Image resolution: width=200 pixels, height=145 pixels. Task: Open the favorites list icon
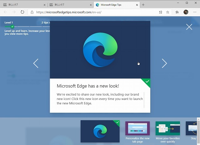(x=177, y=12)
